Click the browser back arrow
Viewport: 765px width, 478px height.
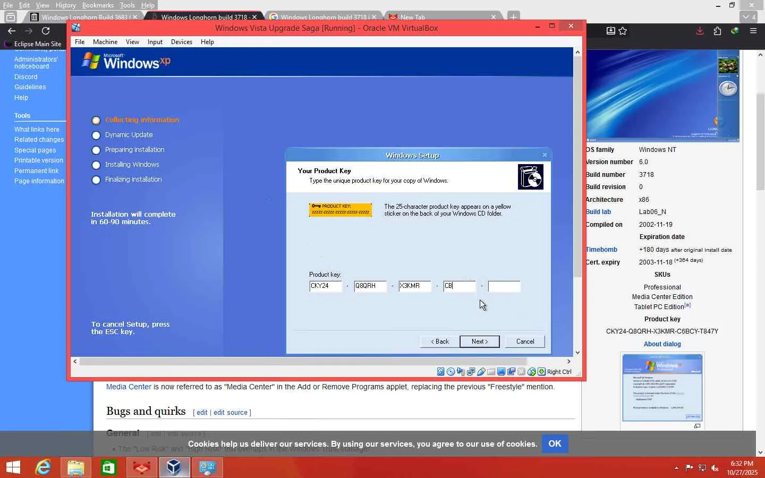(12, 31)
